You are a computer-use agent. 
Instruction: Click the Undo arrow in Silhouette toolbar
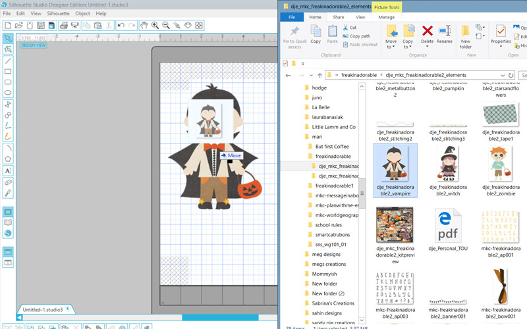click(121, 25)
